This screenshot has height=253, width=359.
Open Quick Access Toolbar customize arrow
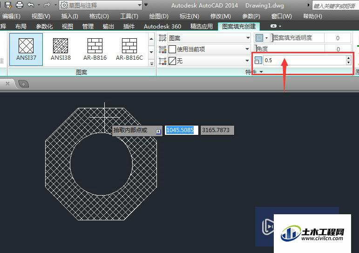click(x=146, y=5)
